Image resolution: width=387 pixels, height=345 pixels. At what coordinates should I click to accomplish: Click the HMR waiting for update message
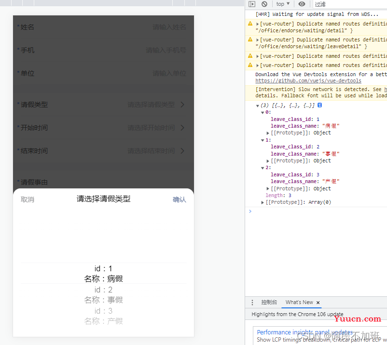pyautogui.click(x=317, y=14)
